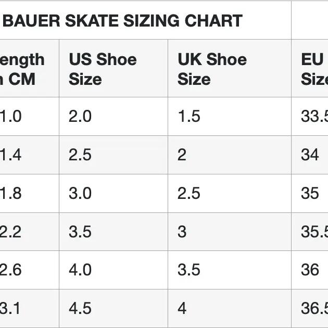Select US shoe size 4.5 cell
Screen dimensions: 328x328
point(113,308)
